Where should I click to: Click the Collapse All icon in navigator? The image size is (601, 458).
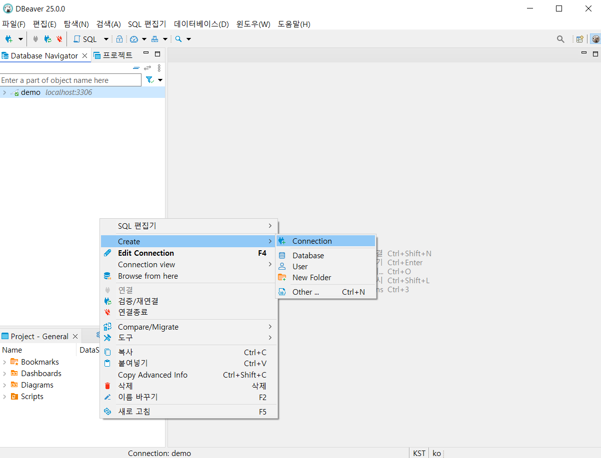(x=136, y=68)
